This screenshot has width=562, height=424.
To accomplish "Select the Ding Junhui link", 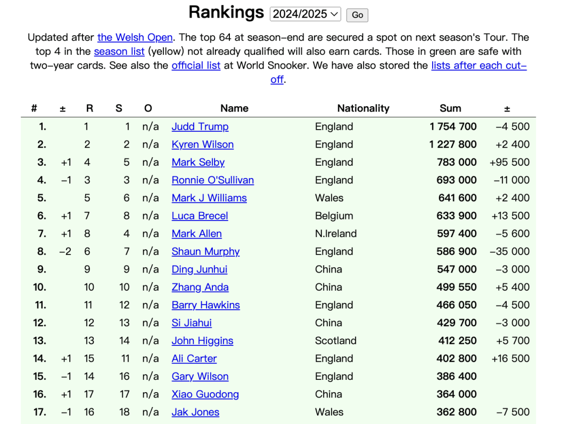I will pyautogui.click(x=199, y=269).
